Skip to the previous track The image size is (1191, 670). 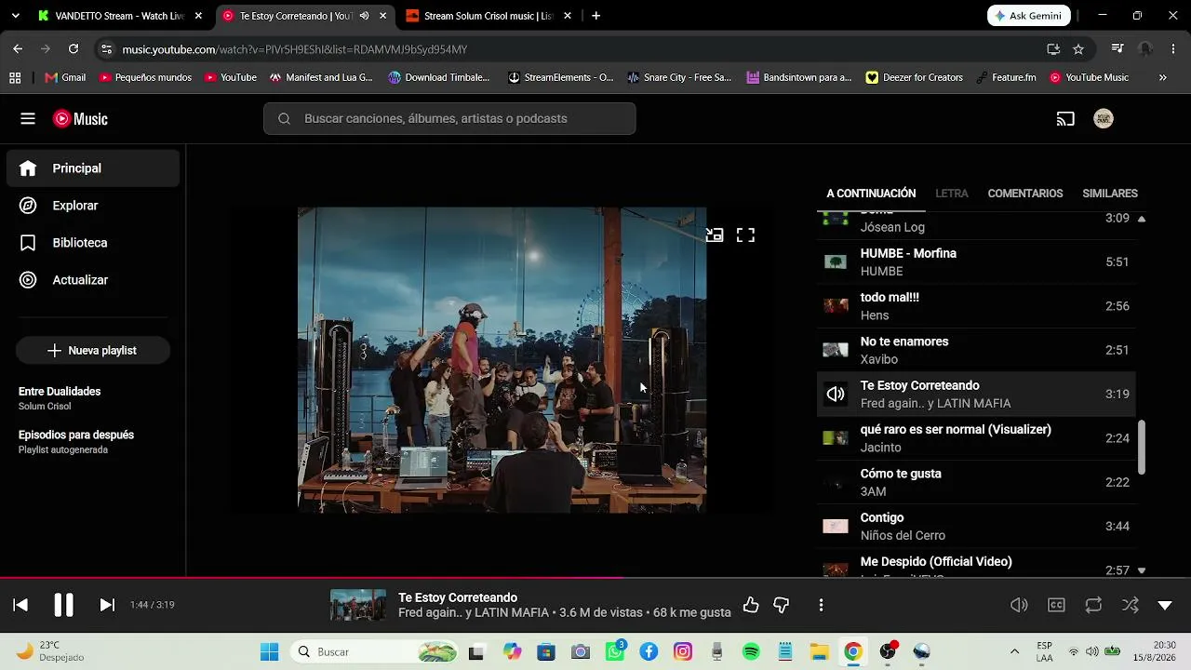point(20,605)
